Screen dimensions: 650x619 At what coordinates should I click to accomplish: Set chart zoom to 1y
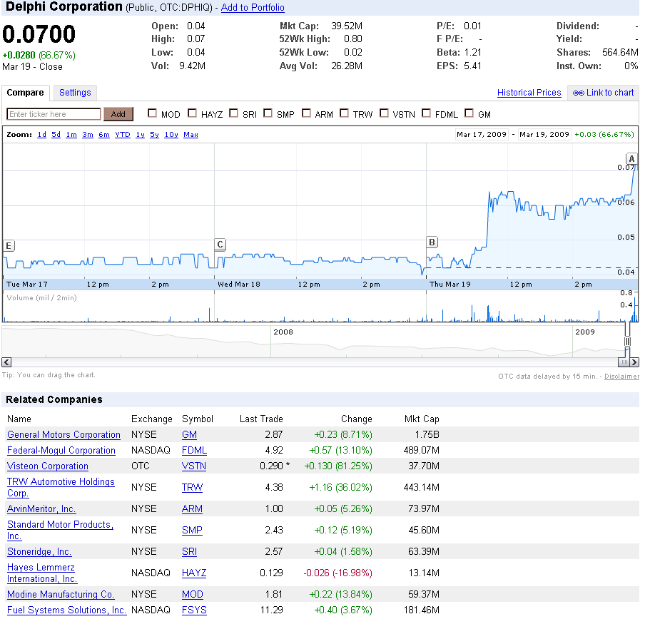coord(140,135)
